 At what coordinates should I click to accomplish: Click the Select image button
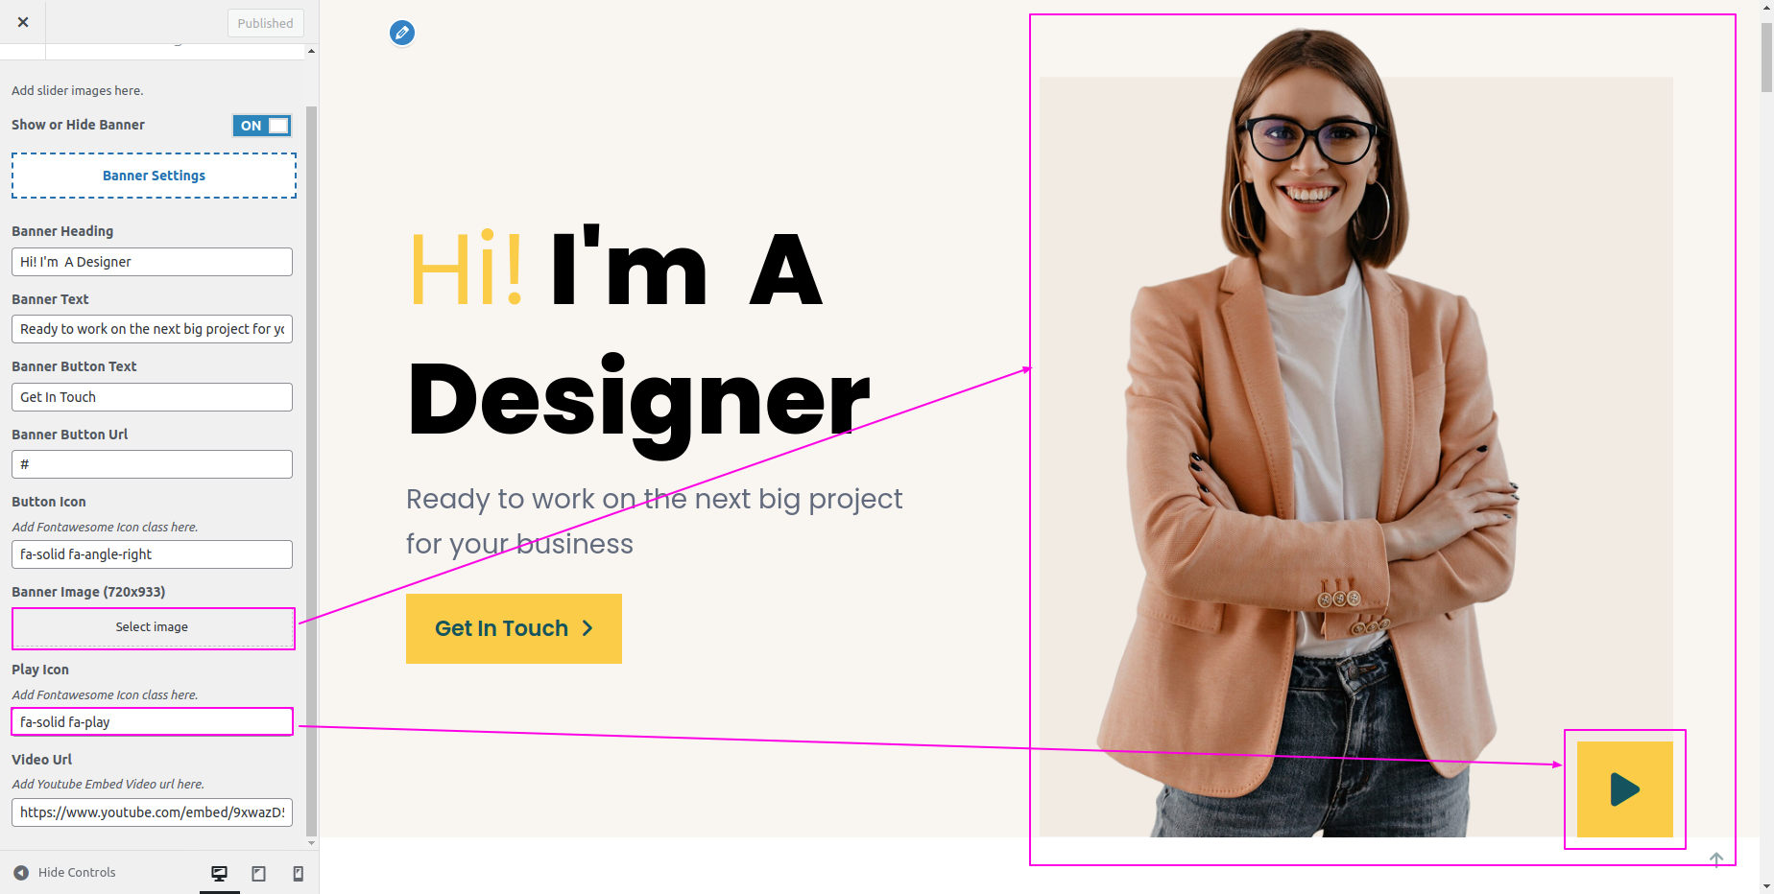tap(153, 627)
